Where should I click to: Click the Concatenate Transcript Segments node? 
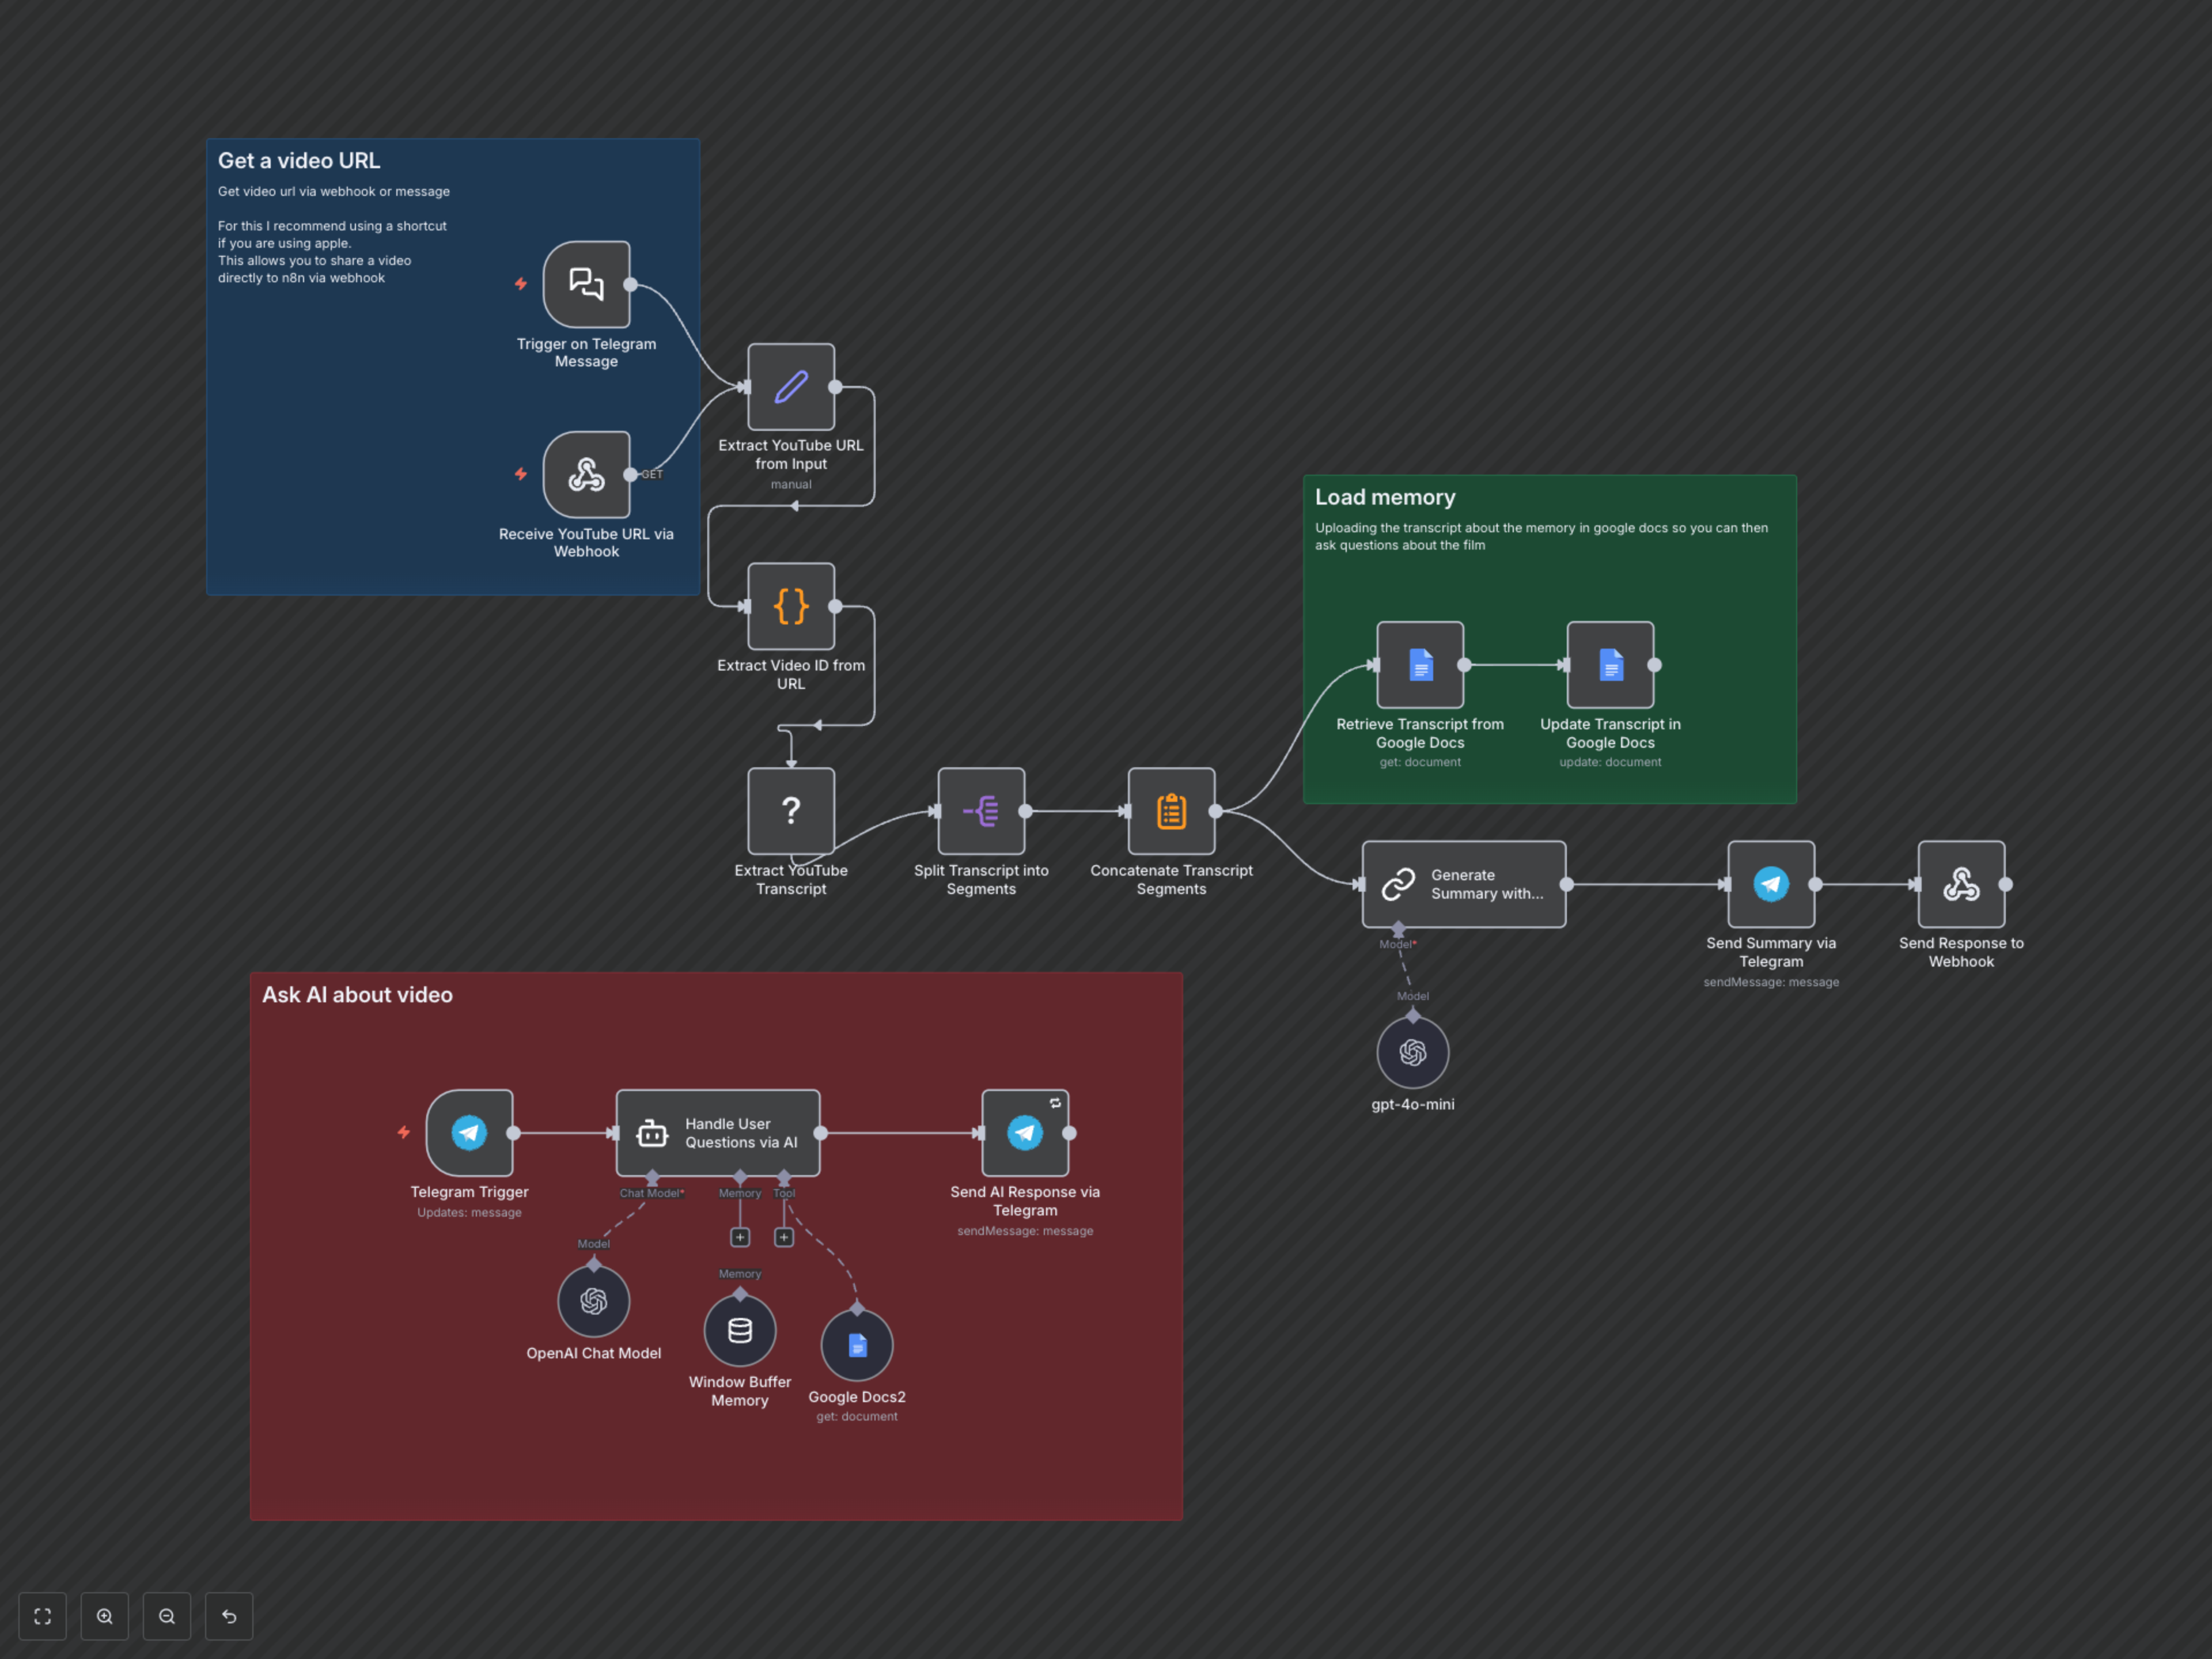1171,811
